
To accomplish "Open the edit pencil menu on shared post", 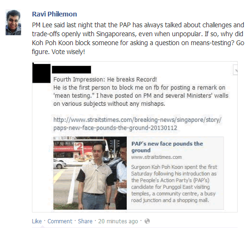I will coord(235,70).
